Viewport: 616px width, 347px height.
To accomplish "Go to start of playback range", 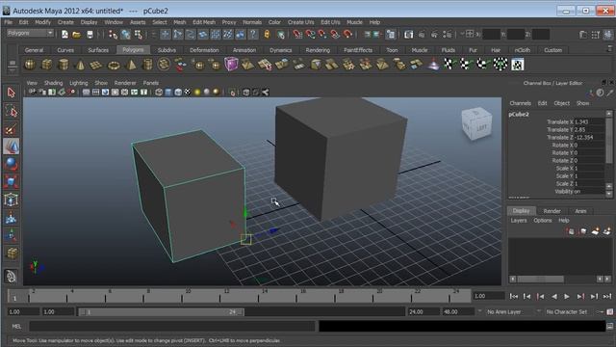I will pos(513,296).
